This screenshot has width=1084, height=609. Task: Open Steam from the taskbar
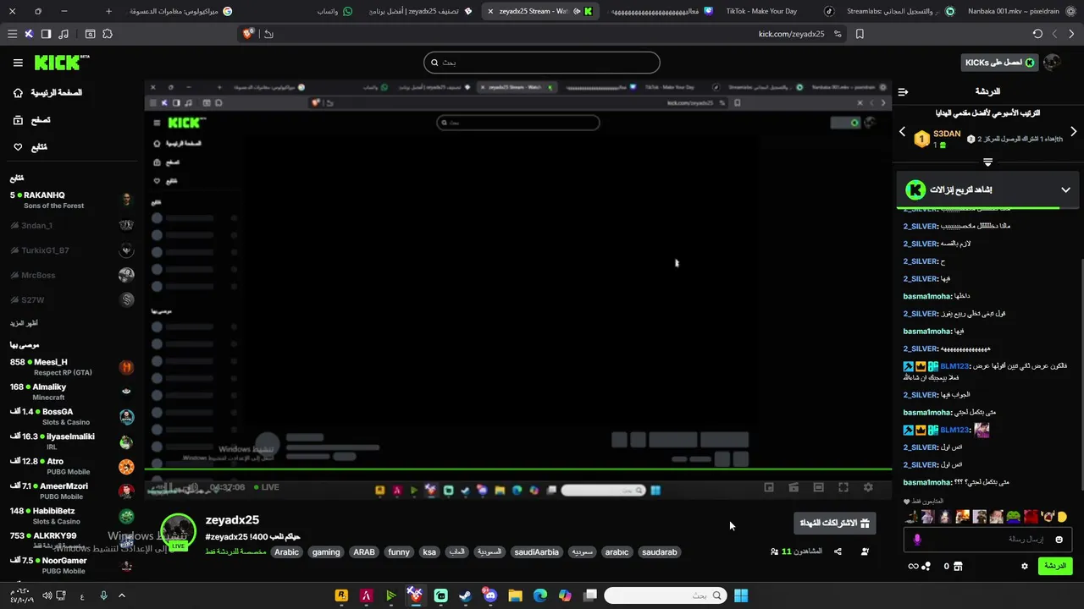[x=465, y=595]
